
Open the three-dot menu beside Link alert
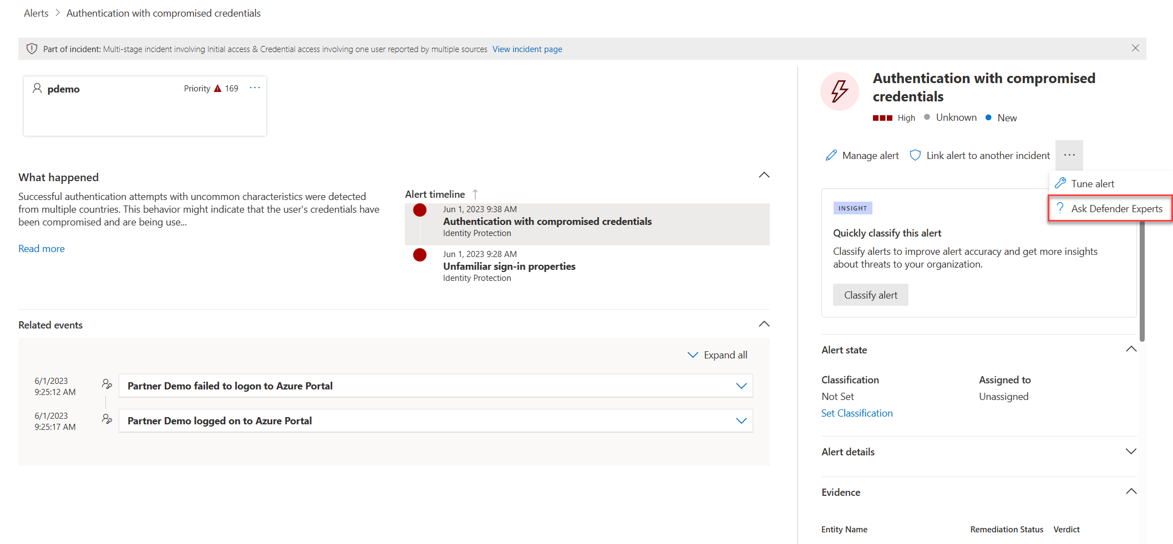coord(1069,155)
